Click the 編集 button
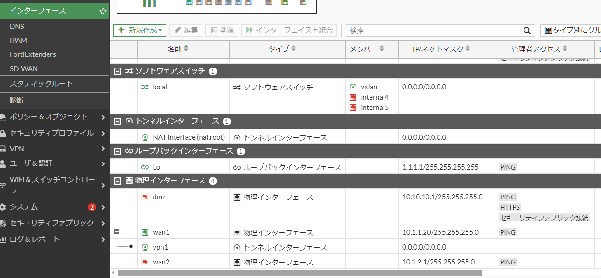Viewport: 601px width, 278px height. tap(186, 30)
